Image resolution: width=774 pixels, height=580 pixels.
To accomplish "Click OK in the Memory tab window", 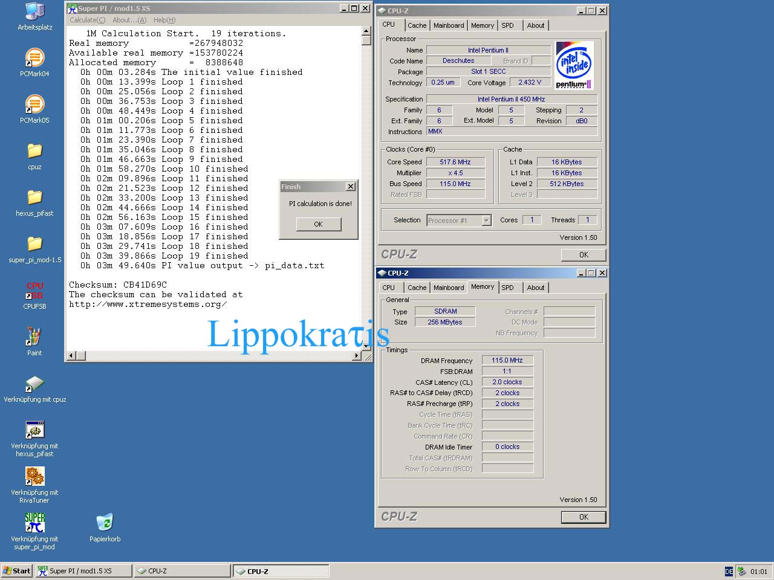I will (584, 517).
